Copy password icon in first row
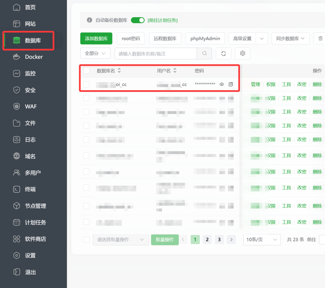 point(231,84)
